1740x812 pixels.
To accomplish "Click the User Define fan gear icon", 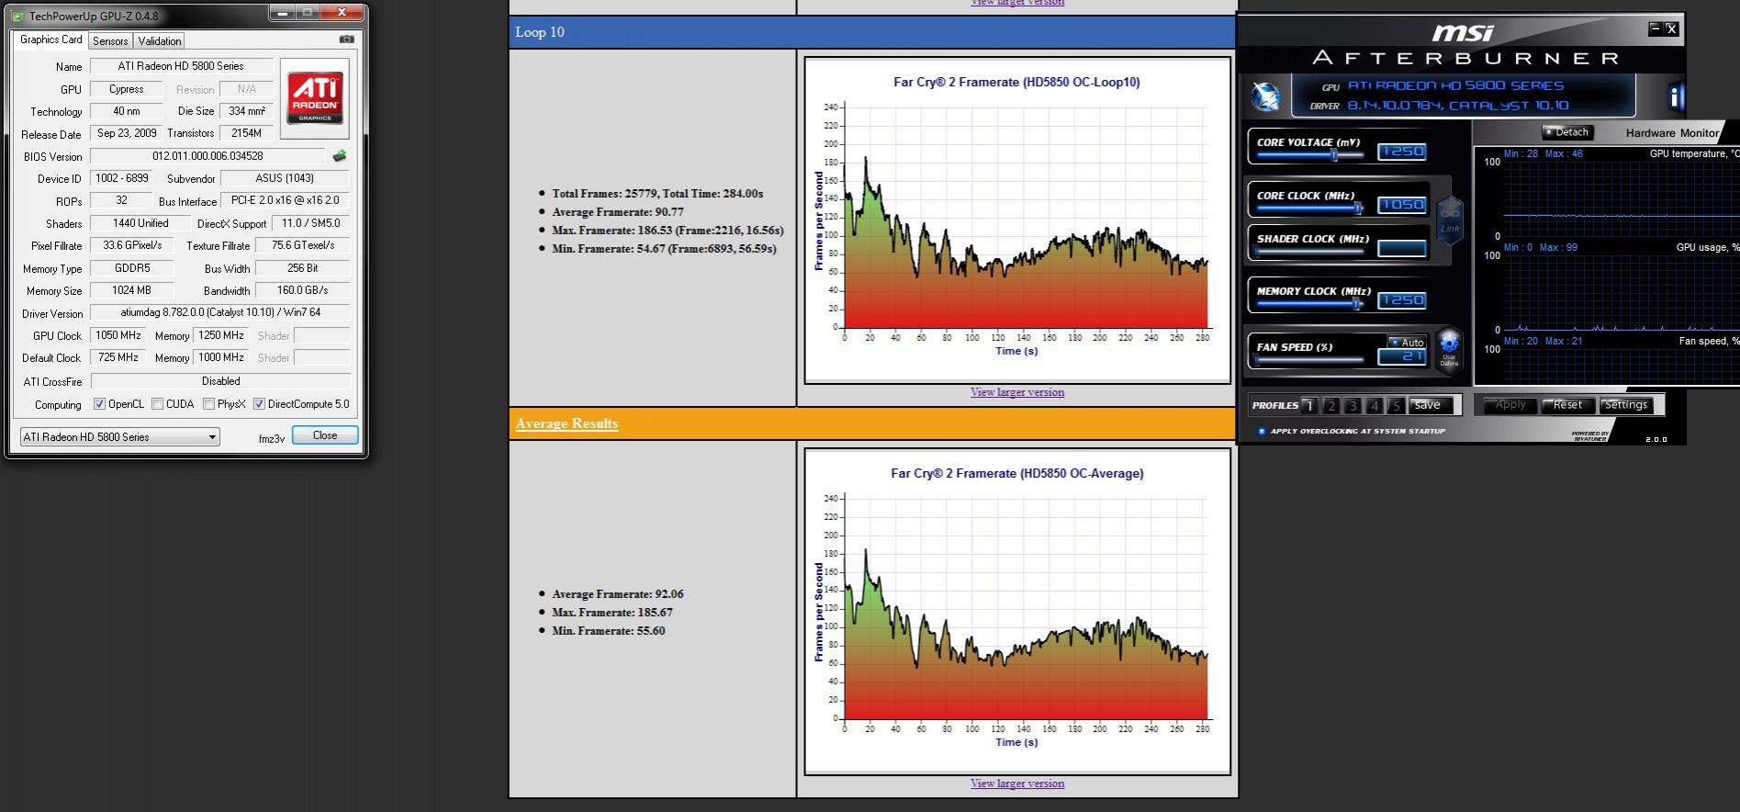I will point(1449,348).
